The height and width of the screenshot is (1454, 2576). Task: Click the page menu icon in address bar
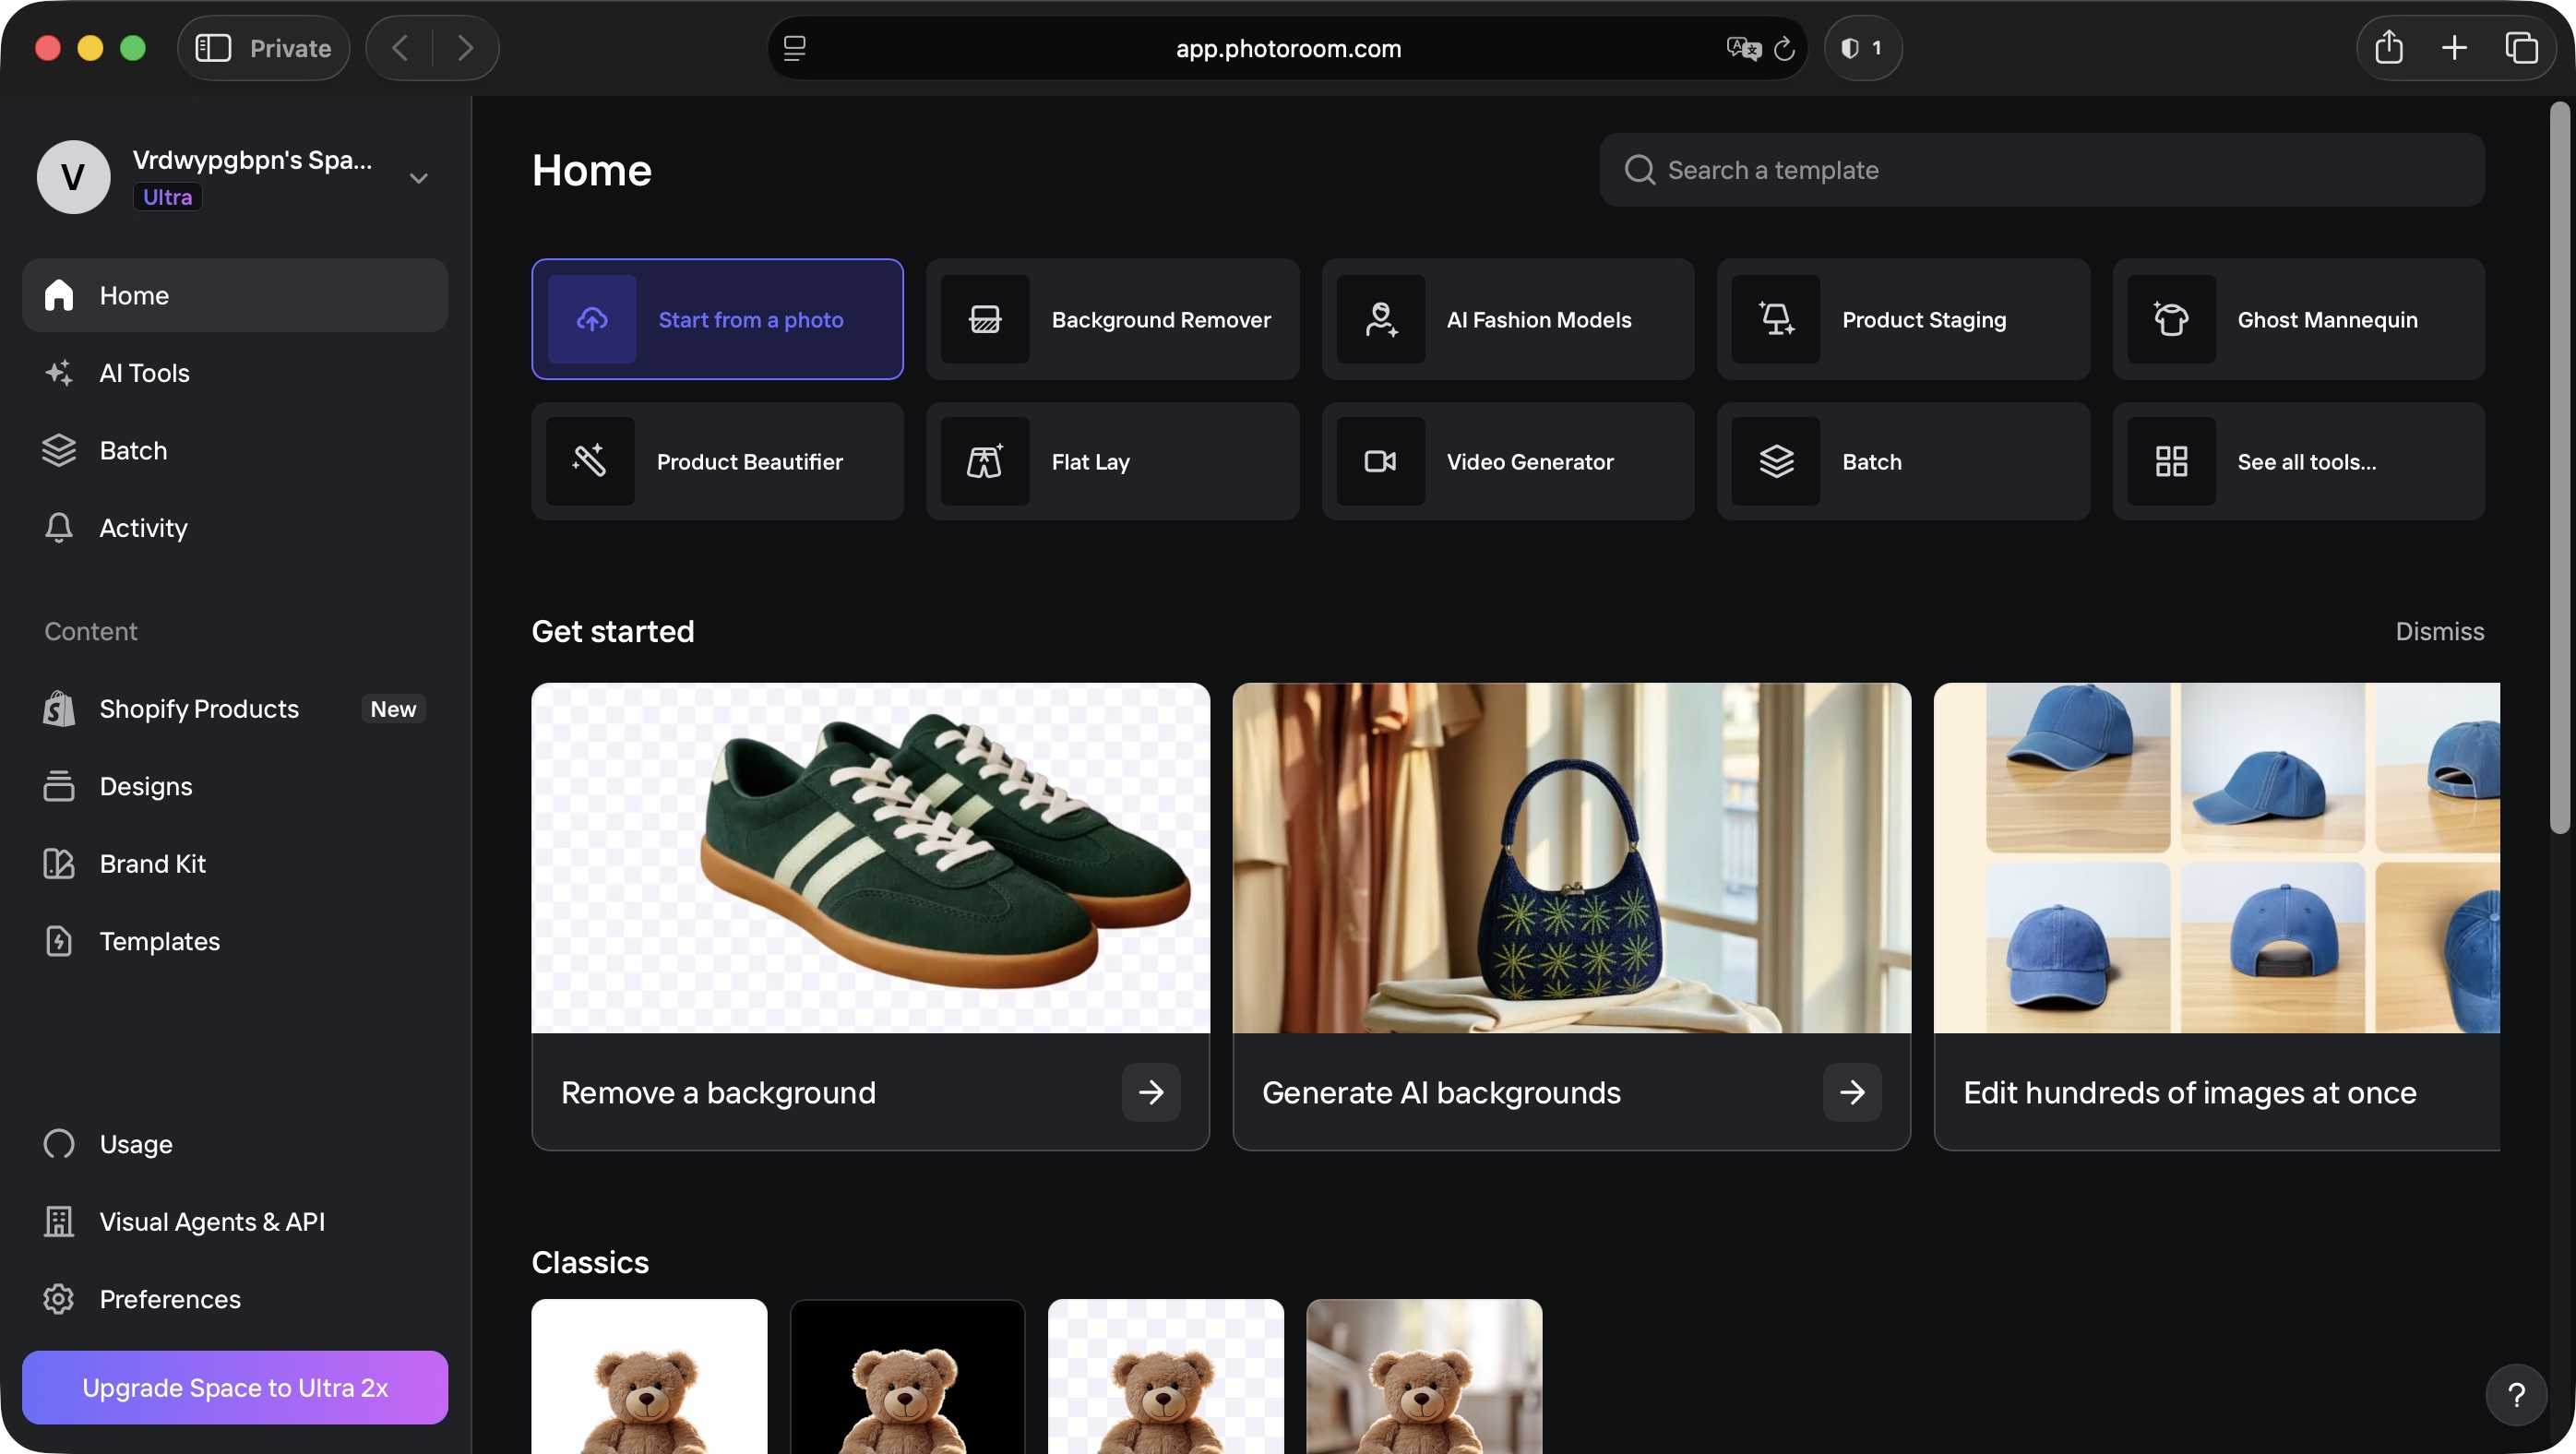click(795, 48)
